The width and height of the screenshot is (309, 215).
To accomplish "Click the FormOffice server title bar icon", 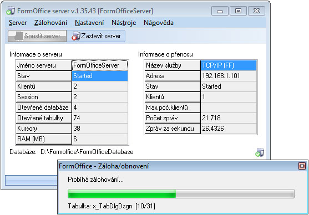I will (x=11, y=11).
